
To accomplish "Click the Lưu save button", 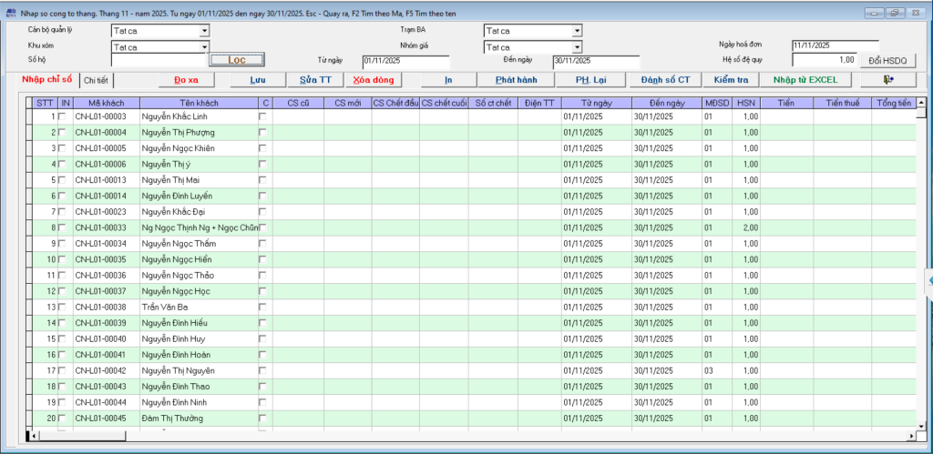I will coord(258,80).
